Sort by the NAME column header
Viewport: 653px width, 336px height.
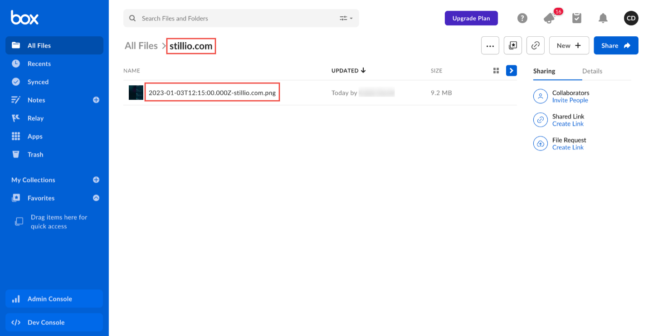pos(132,71)
